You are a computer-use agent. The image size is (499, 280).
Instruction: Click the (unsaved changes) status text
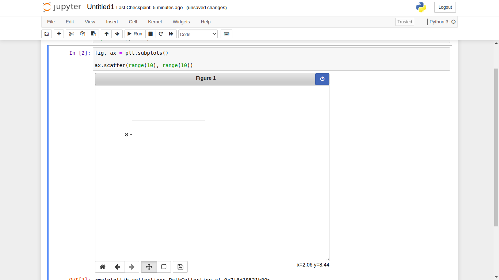(x=206, y=8)
